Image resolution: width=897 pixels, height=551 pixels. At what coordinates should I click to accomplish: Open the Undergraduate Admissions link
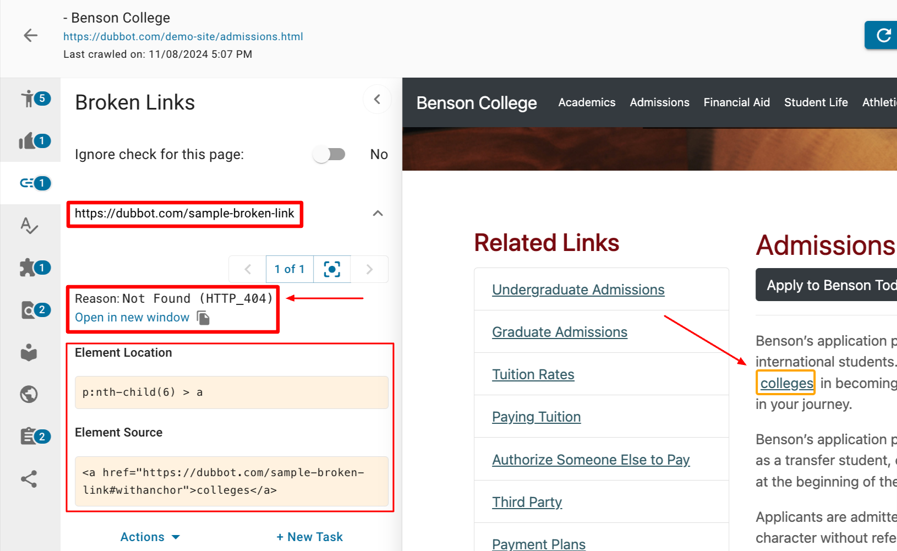tap(578, 290)
